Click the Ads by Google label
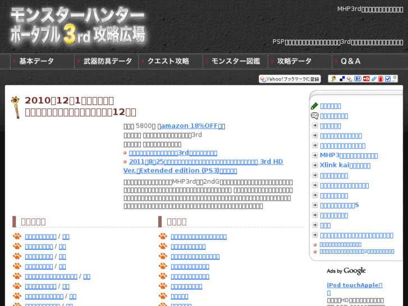This screenshot has width=408, height=306. point(346,271)
